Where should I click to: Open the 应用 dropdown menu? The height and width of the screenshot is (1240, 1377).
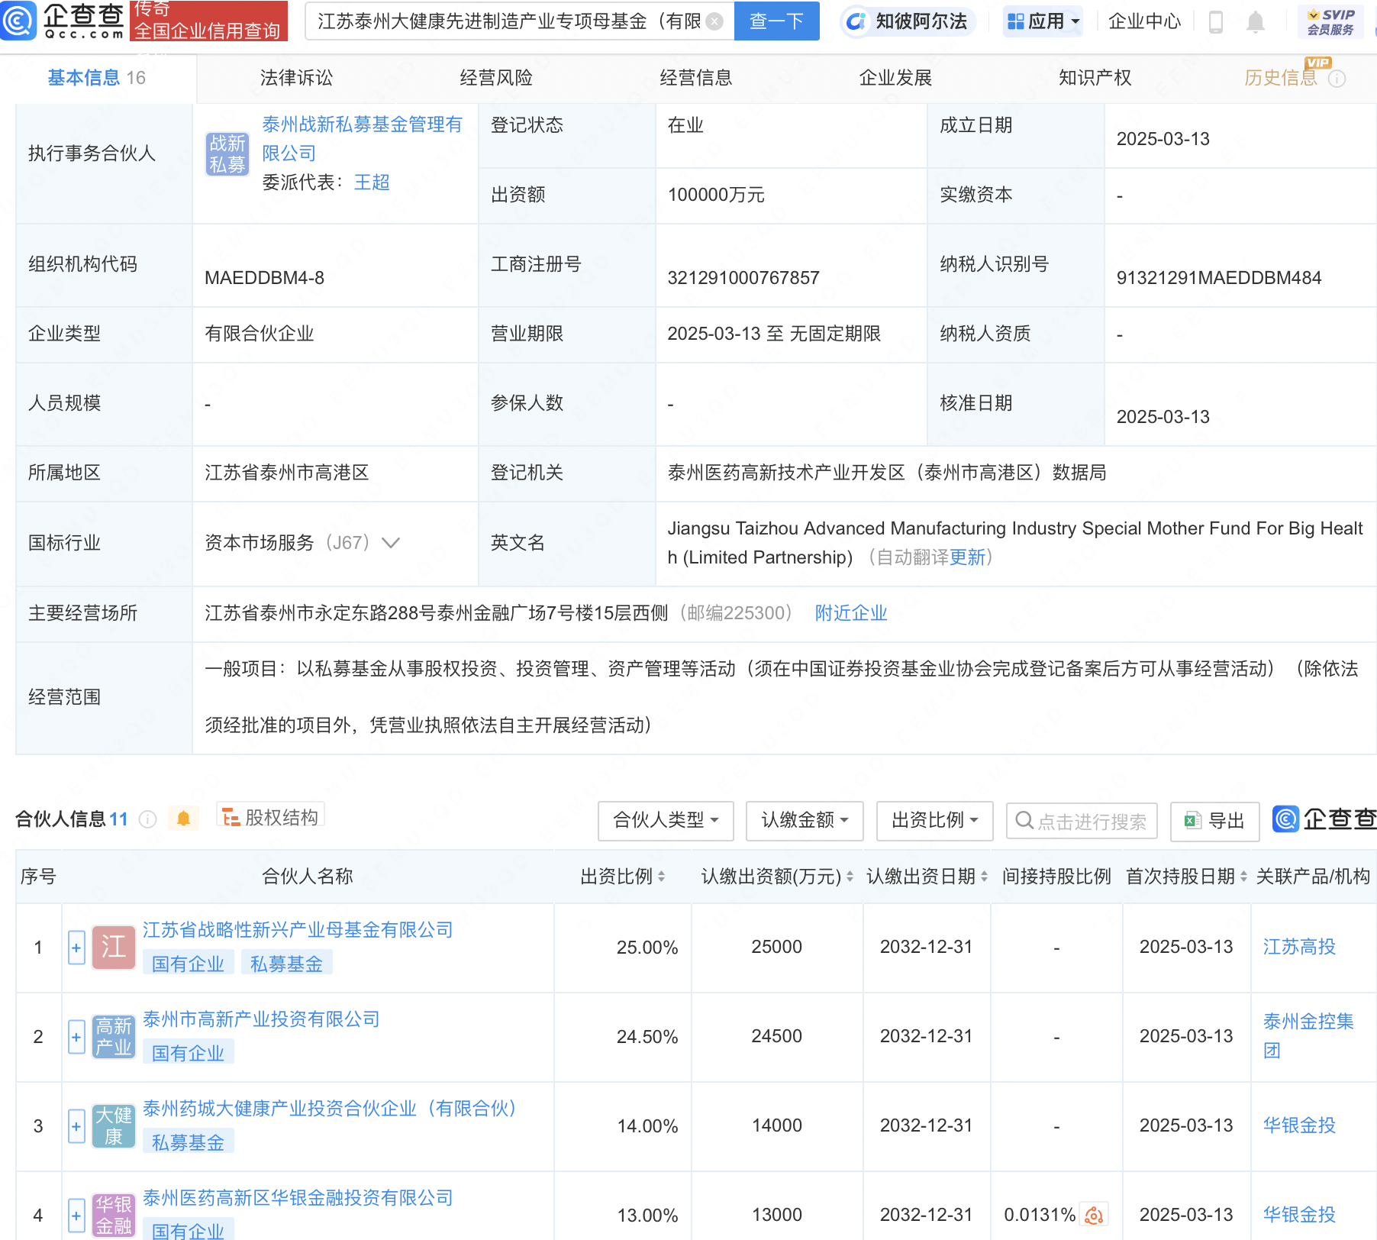[1043, 21]
